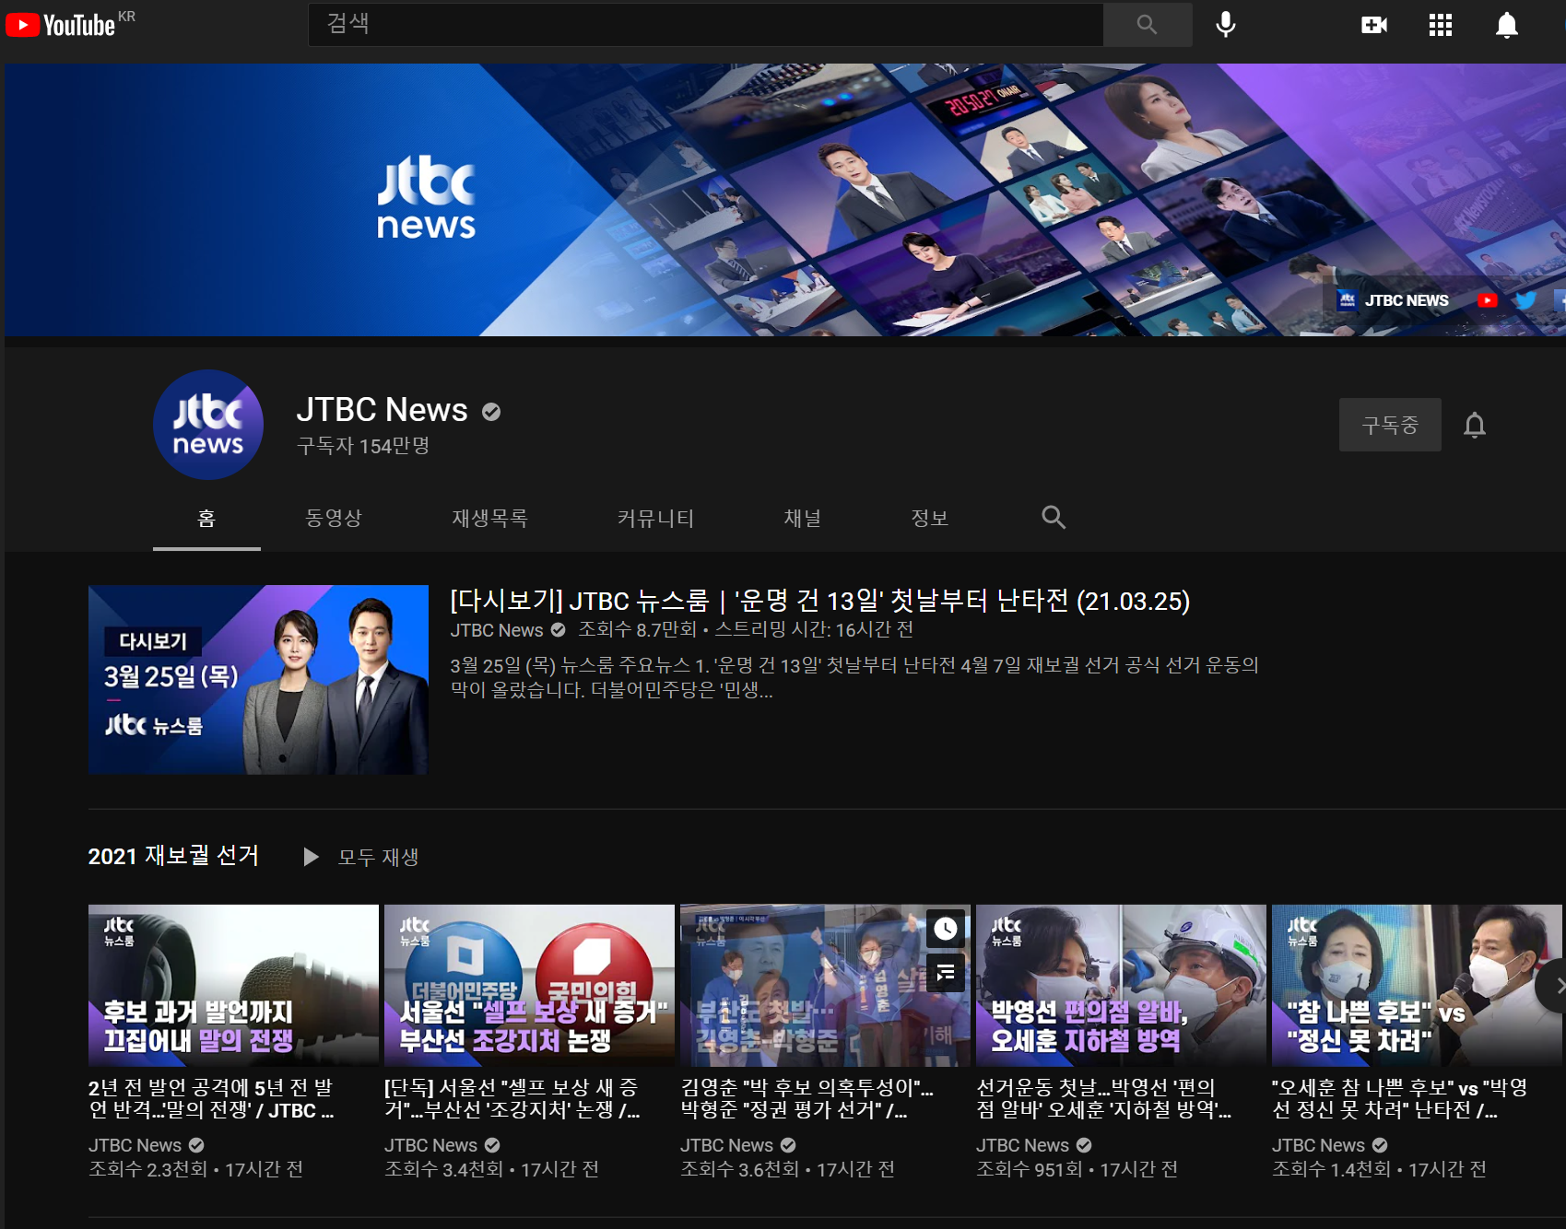Toggle the channel notification bell next to 구독중
This screenshot has height=1229, width=1566.
(1475, 426)
